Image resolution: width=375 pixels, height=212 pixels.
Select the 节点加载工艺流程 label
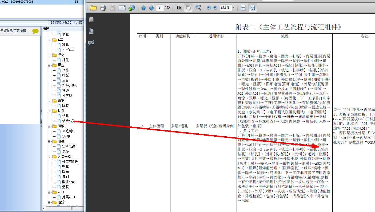[13, 31]
